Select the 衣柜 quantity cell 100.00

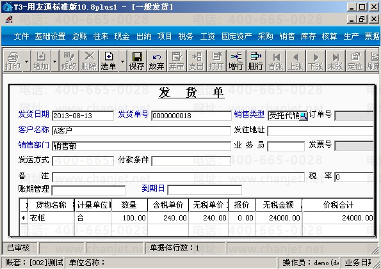(x=129, y=218)
